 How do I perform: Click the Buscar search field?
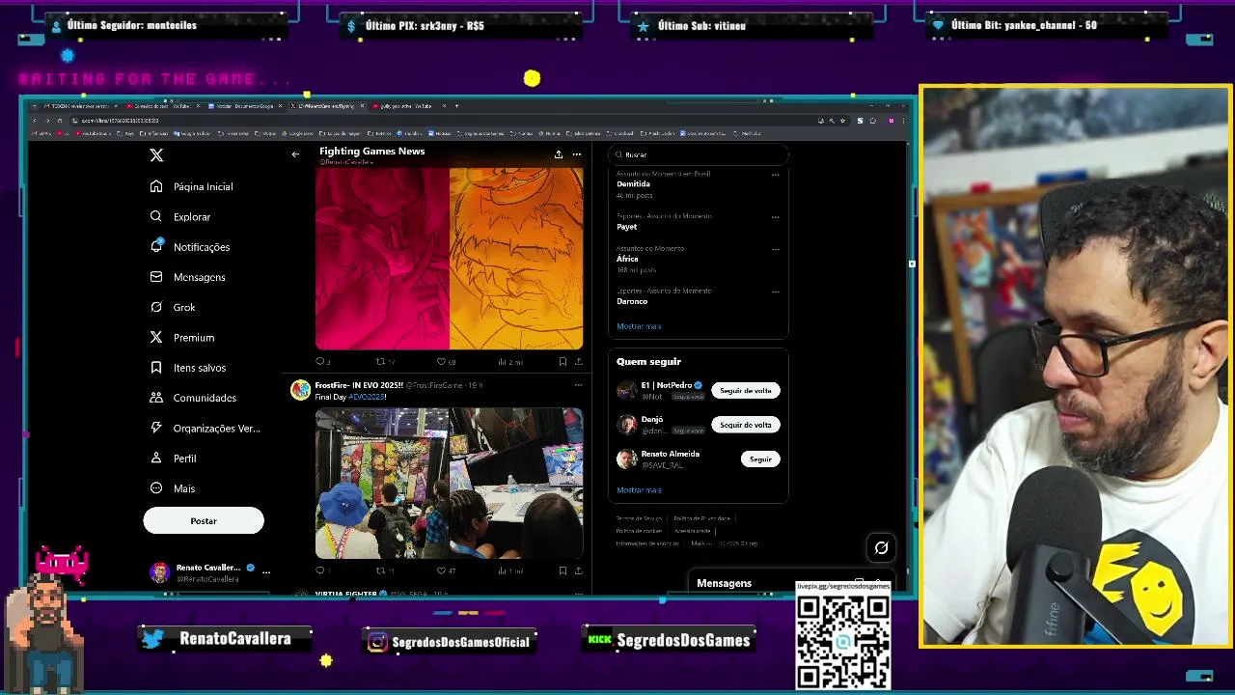(x=699, y=154)
